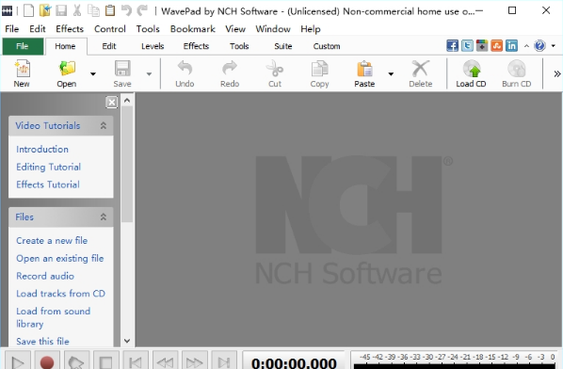
Task: Click Create a new file link
Action: 52,240
